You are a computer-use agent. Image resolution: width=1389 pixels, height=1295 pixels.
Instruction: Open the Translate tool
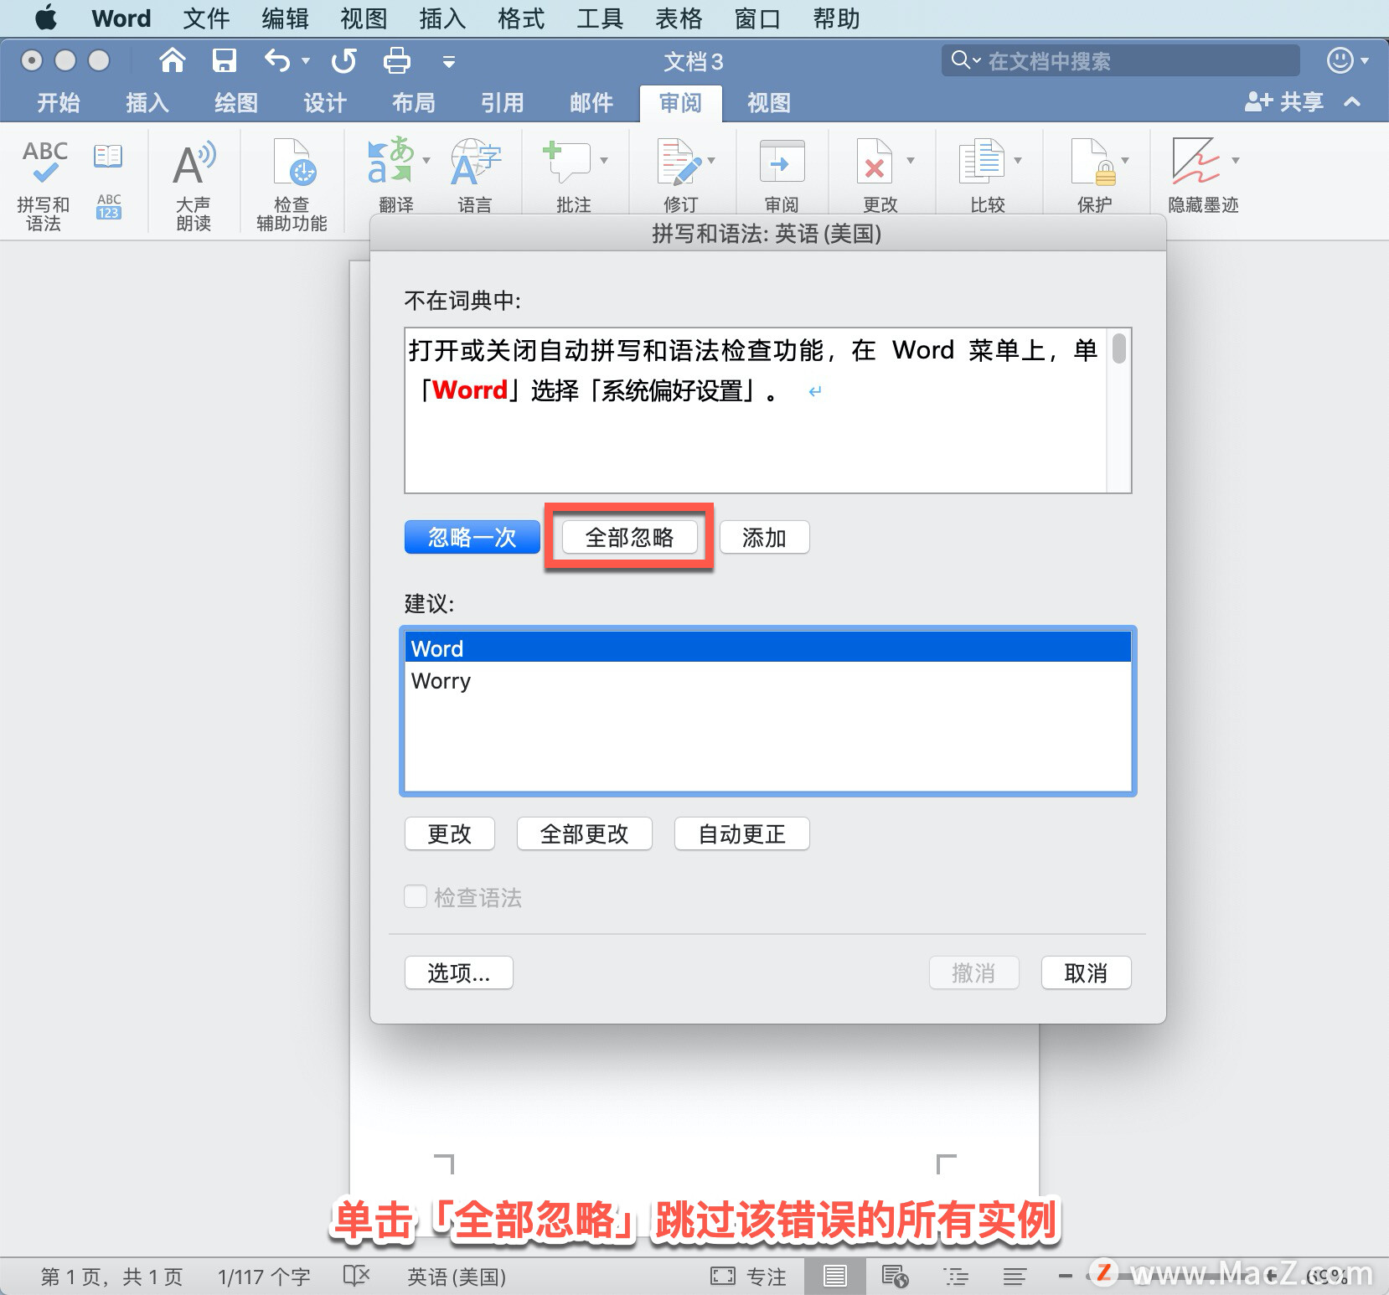click(x=390, y=161)
